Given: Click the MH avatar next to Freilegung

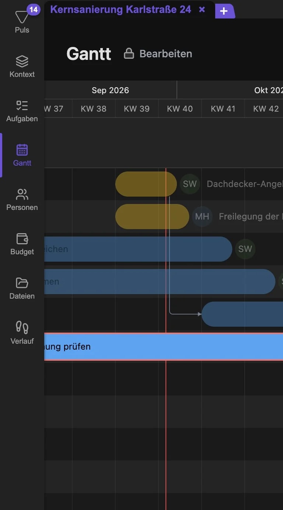Looking at the screenshot, I should tap(202, 217).
